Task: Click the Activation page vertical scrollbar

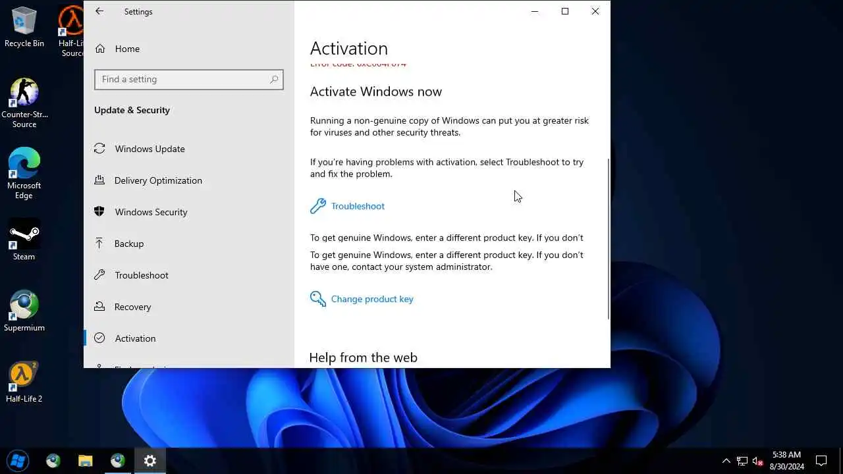Action: pyautogui.click(x=608, y=239)
